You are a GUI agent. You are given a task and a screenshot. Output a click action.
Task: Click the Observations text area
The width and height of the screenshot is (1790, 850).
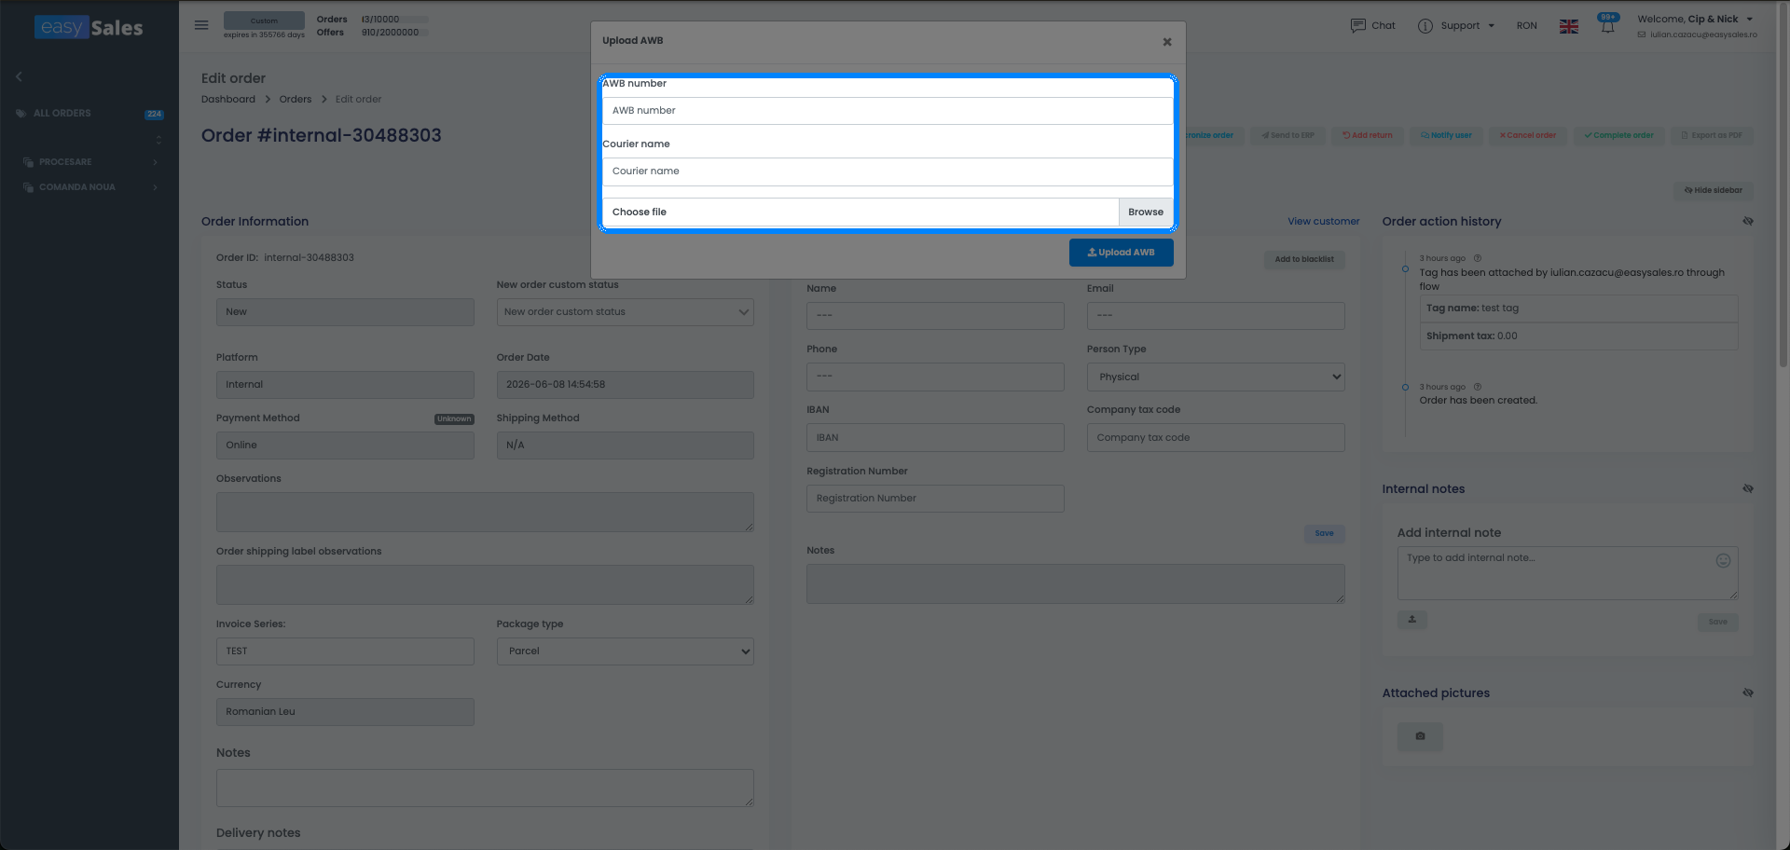485,513
